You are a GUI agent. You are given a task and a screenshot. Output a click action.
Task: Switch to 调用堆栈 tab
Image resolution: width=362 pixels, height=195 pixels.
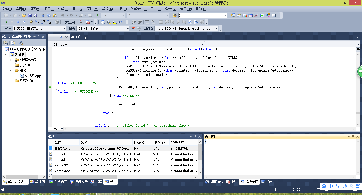[215, 182]
